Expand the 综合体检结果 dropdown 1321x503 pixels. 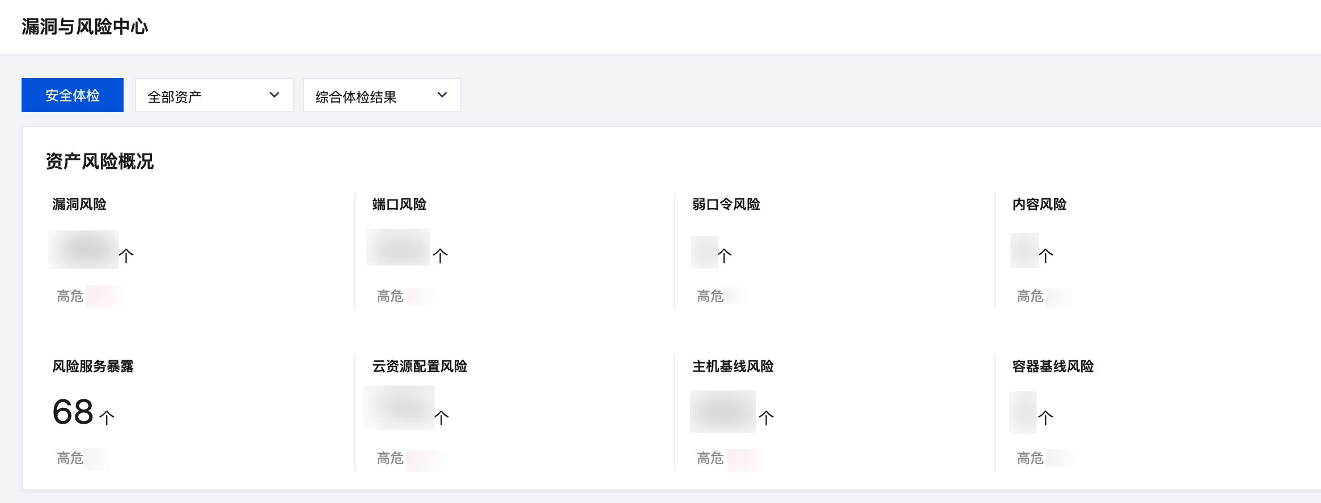click(382, 96)
